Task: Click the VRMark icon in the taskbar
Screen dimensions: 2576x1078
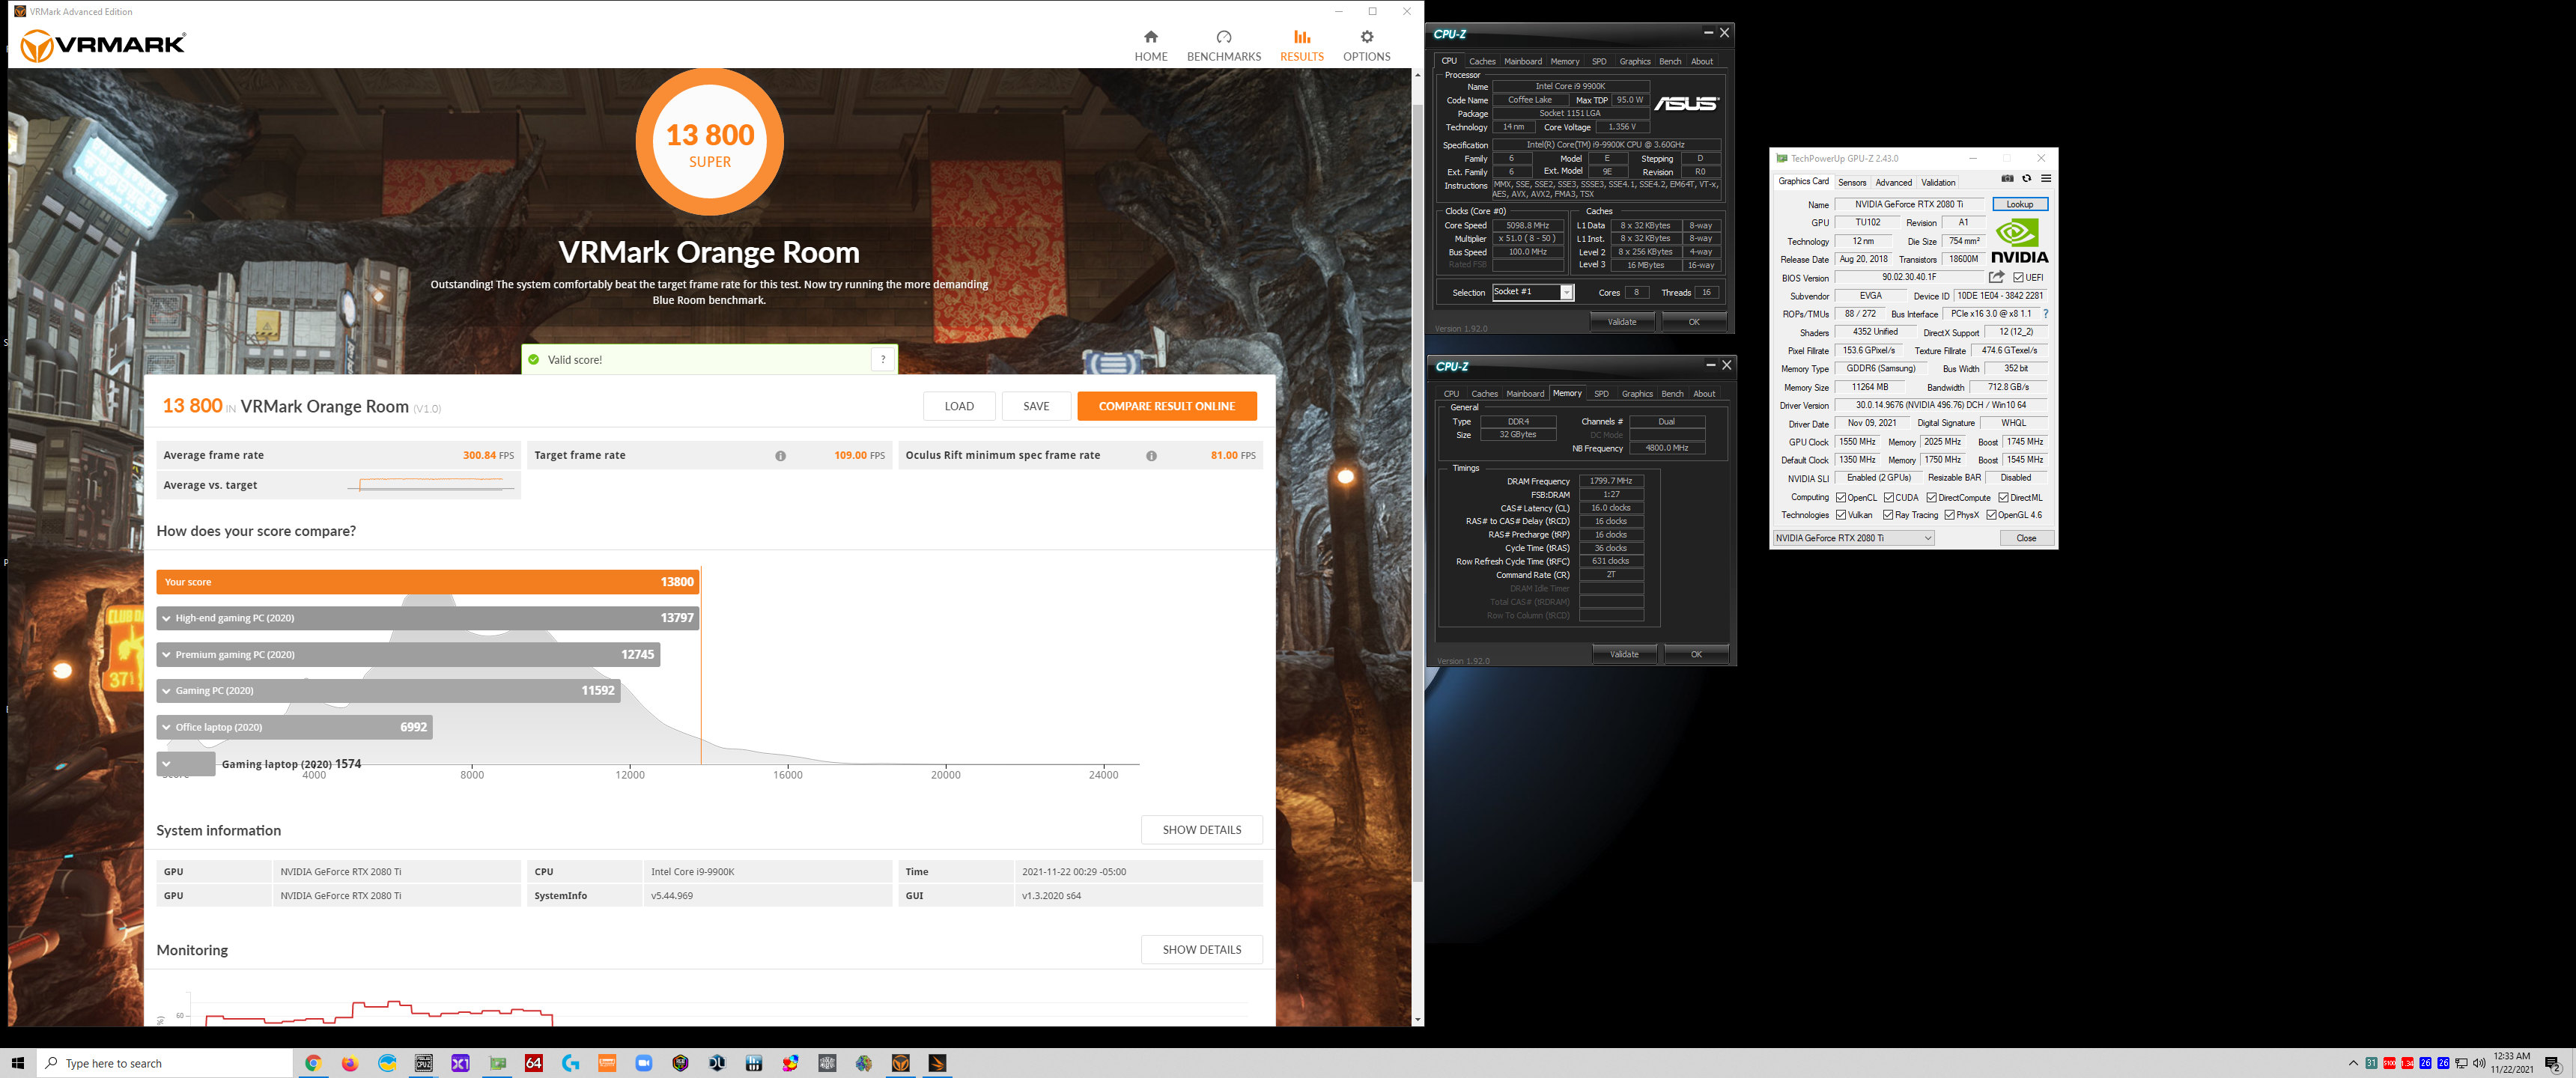Action: [x=900, y=1063]
